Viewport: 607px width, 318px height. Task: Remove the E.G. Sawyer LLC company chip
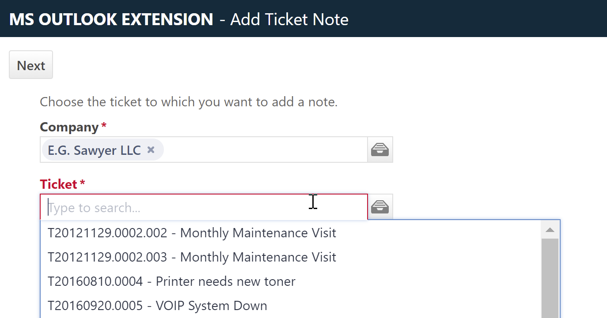coord(151,150)
